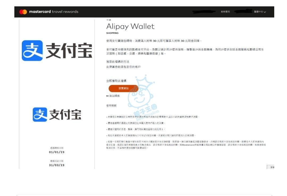This screenshot has height=196, width=287.
Task: Expand the 繁體中文 language dropdown
Action: point(260,12)
